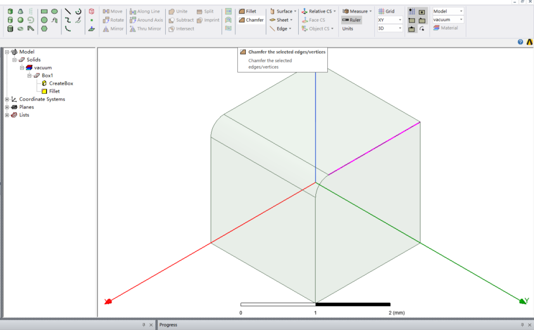
Task: Expand the Lists tree node
Action: point(7,115)
